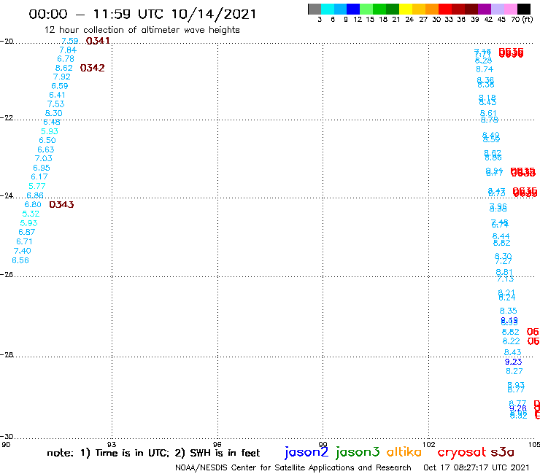Viewport: 540px width, 474px height.
Task: Click the wave height value 6.78
Action: (66, 59)
